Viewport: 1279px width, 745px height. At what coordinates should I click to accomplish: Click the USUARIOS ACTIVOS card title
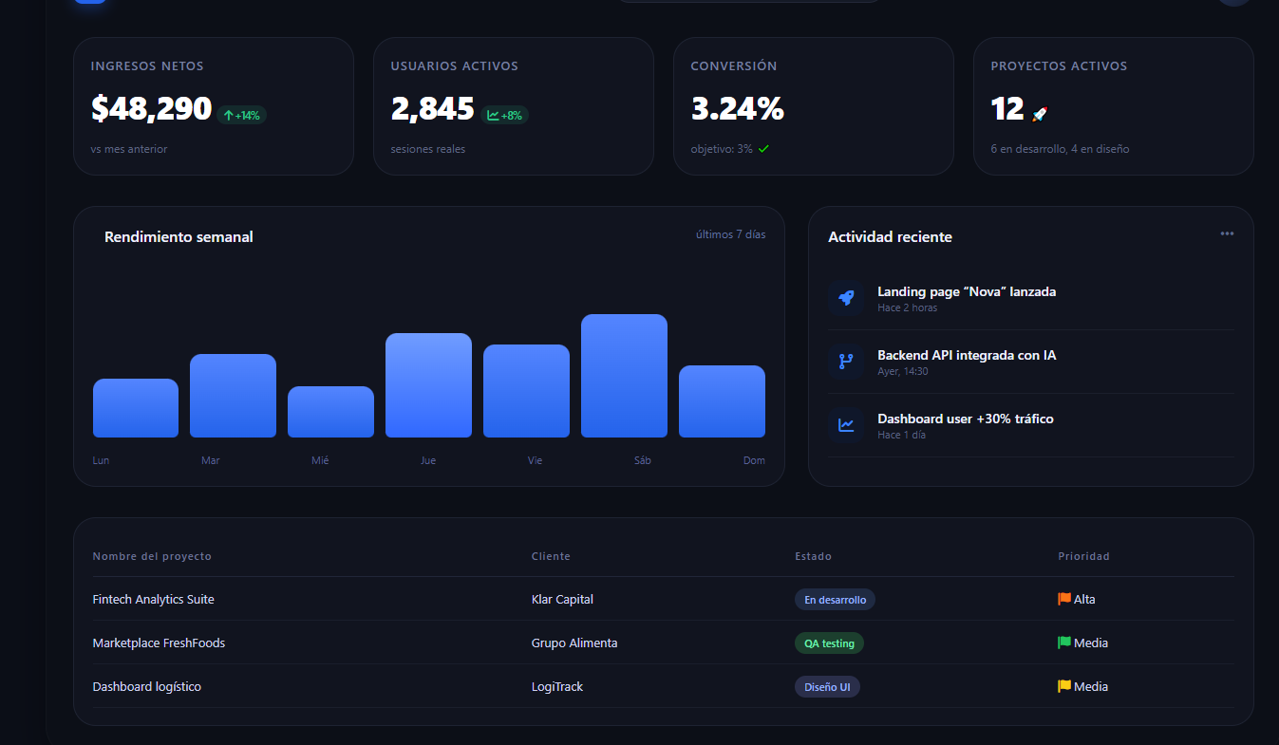455,66
